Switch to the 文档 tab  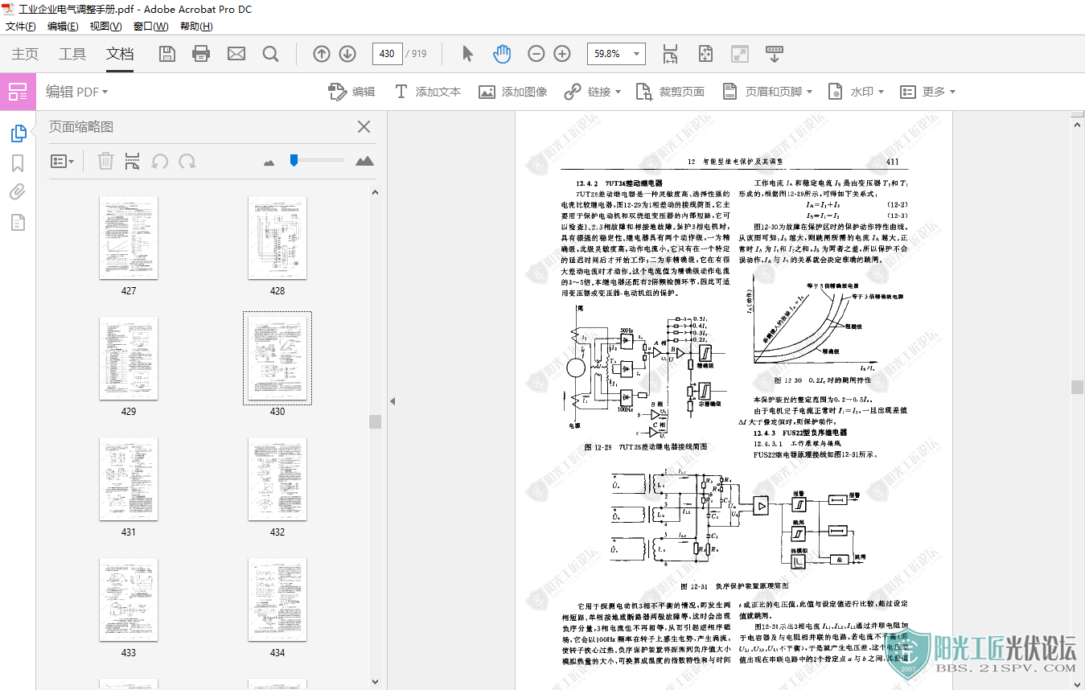coord(120,54)
